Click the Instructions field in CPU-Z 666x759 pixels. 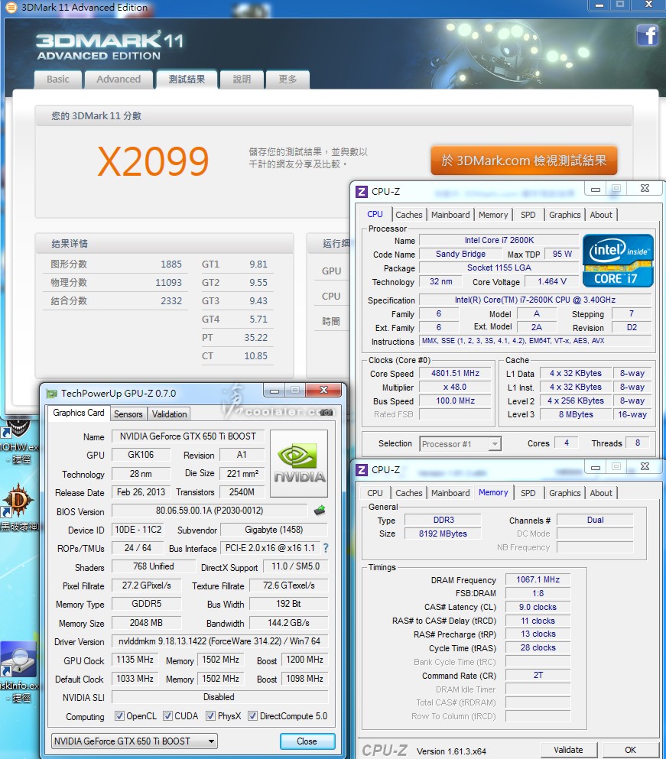pyautogui.click(x=534, y=341)
